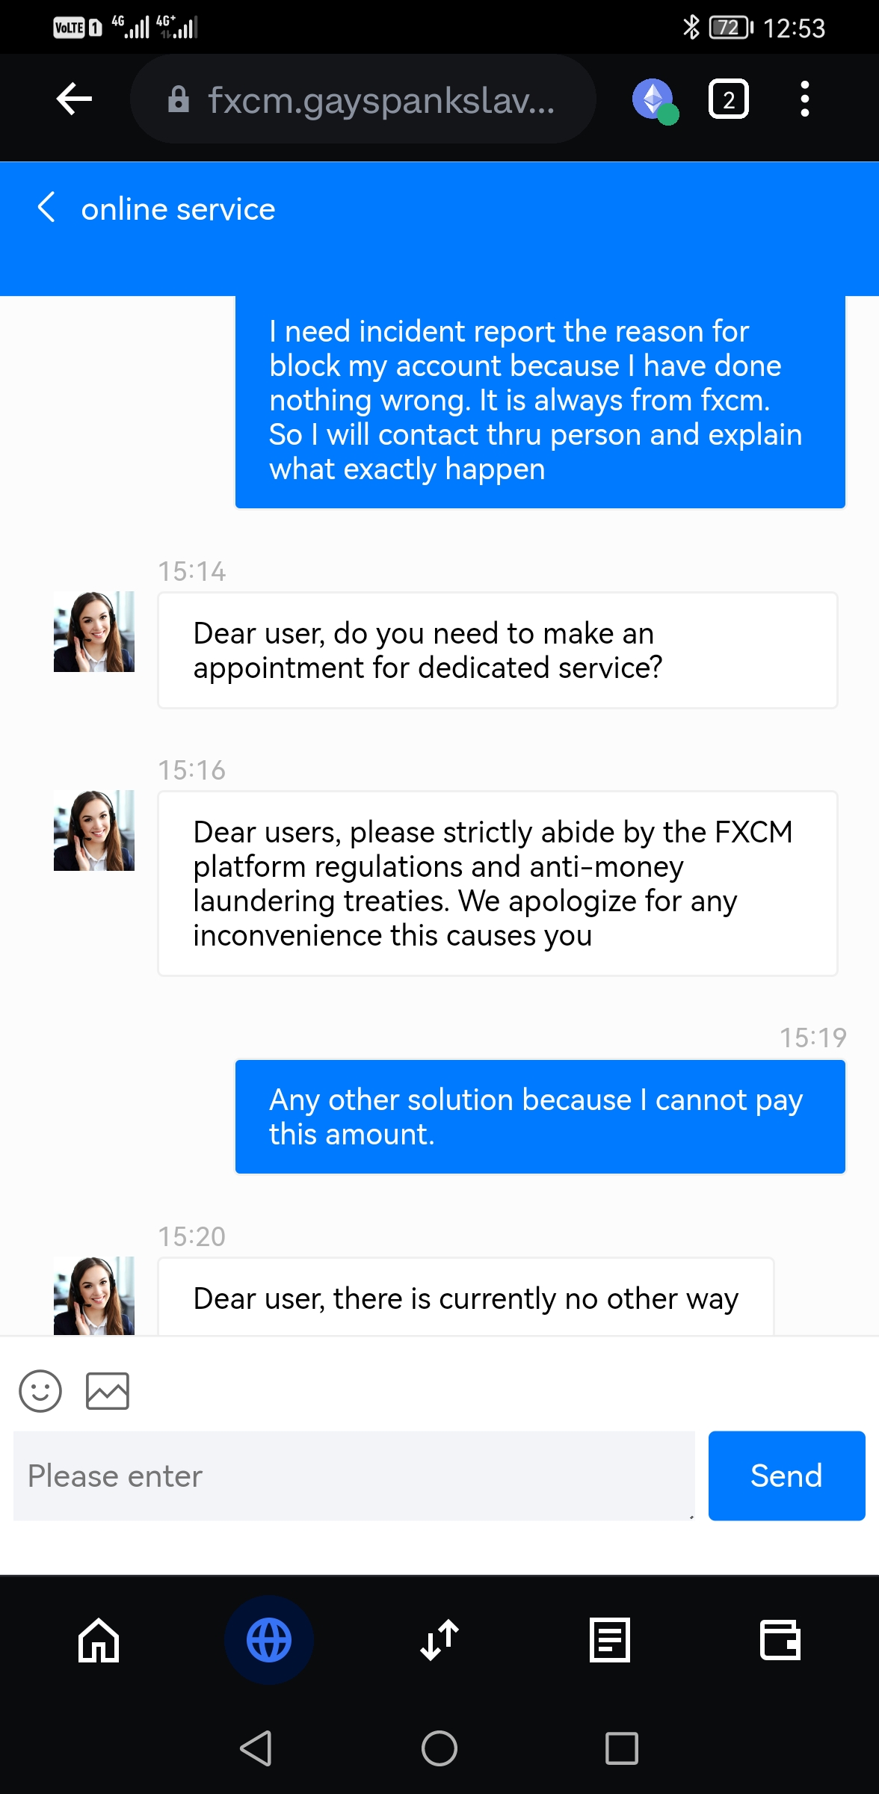
Task: Open the browser tab switcher
Action: (728, 99)
